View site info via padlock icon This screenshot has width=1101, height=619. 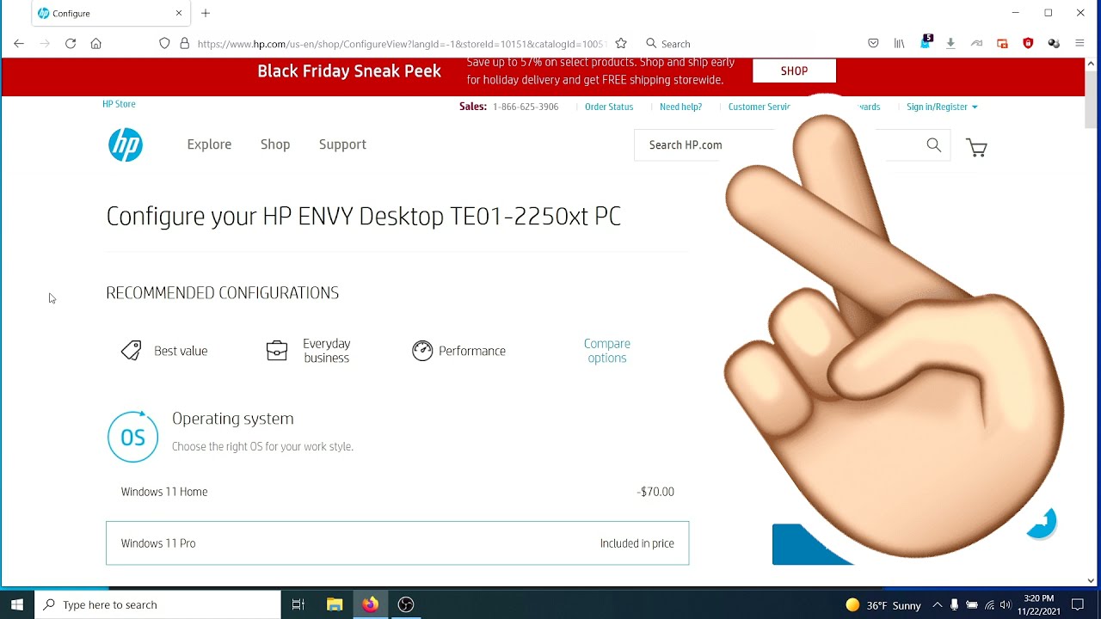pyautogui.click(x=184, y=43)
